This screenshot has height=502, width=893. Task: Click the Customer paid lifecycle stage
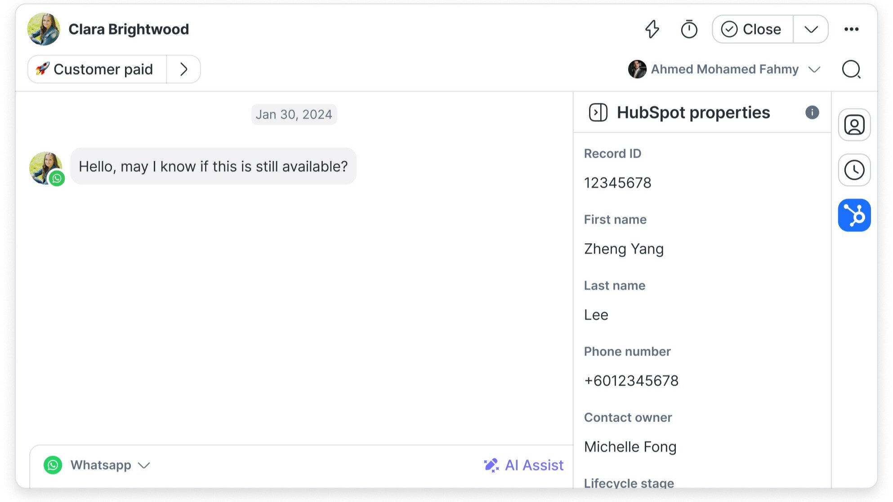[97, 70]
